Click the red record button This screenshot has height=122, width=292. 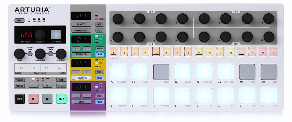click(34, 99)
